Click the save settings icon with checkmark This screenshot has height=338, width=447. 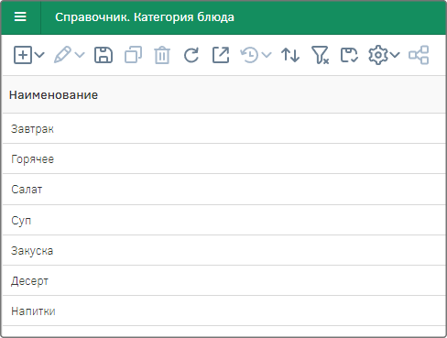click(x=349, y=55)
